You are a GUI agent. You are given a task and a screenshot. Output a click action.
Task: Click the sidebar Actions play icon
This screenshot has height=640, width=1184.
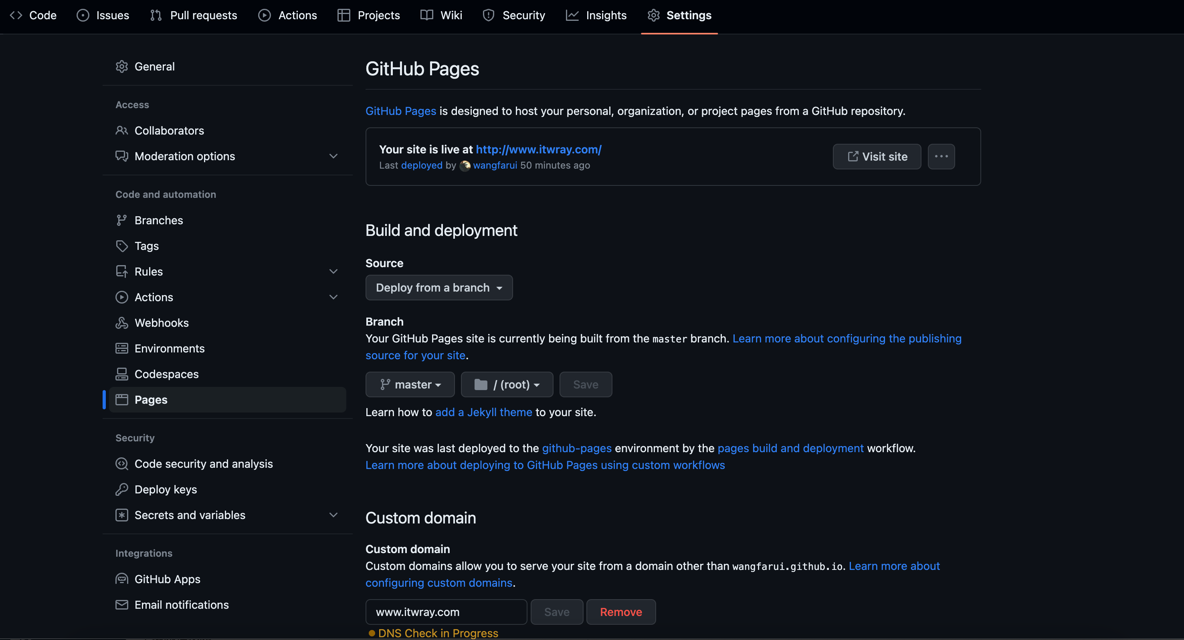point(122,297)
